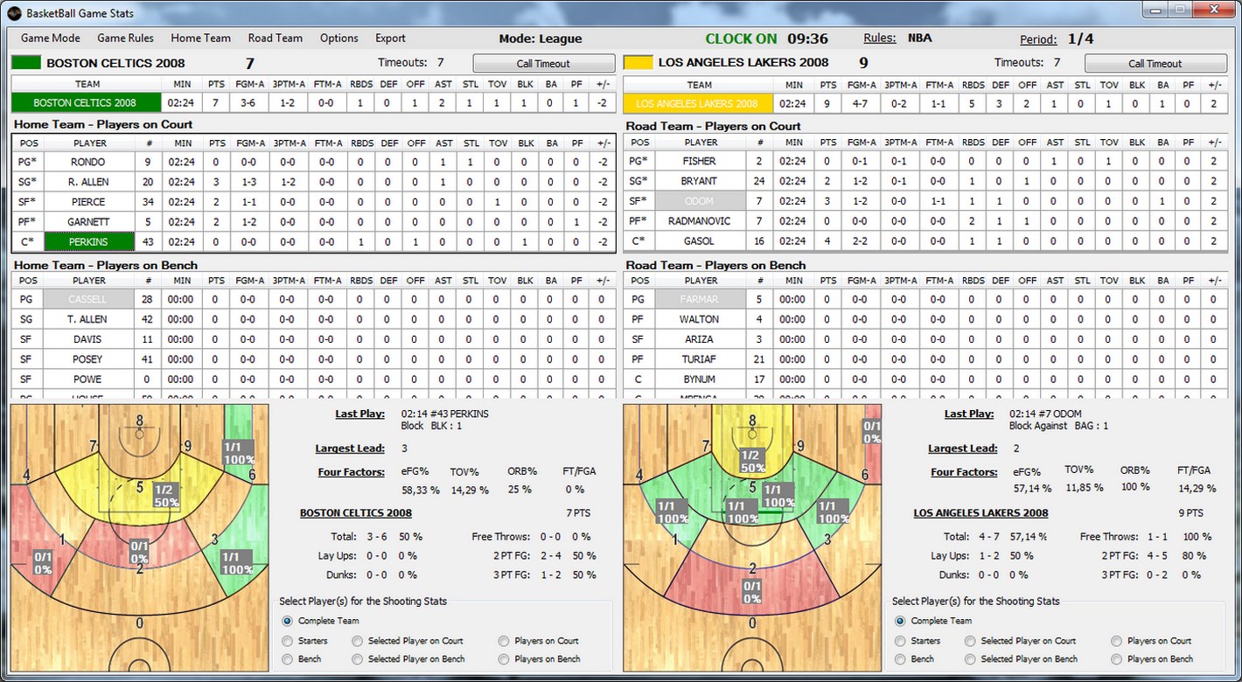Click the Rules label link

coord(879,38)
